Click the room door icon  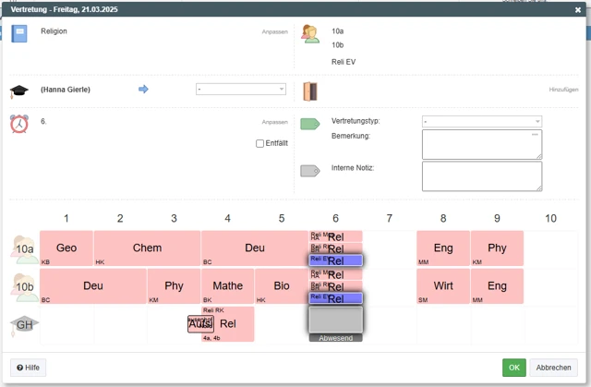310,91
